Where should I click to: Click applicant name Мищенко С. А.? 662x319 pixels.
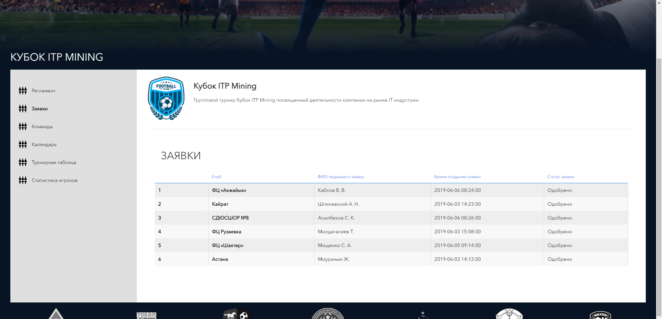[335, 245]
